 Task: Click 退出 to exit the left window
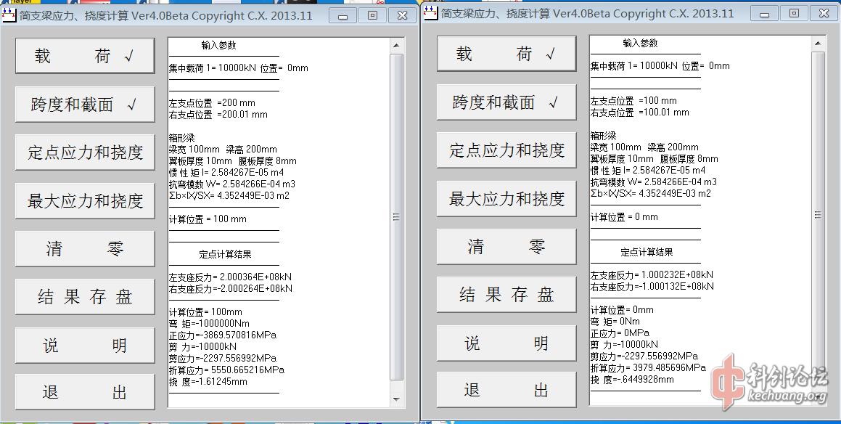click(x=85, y=393)
